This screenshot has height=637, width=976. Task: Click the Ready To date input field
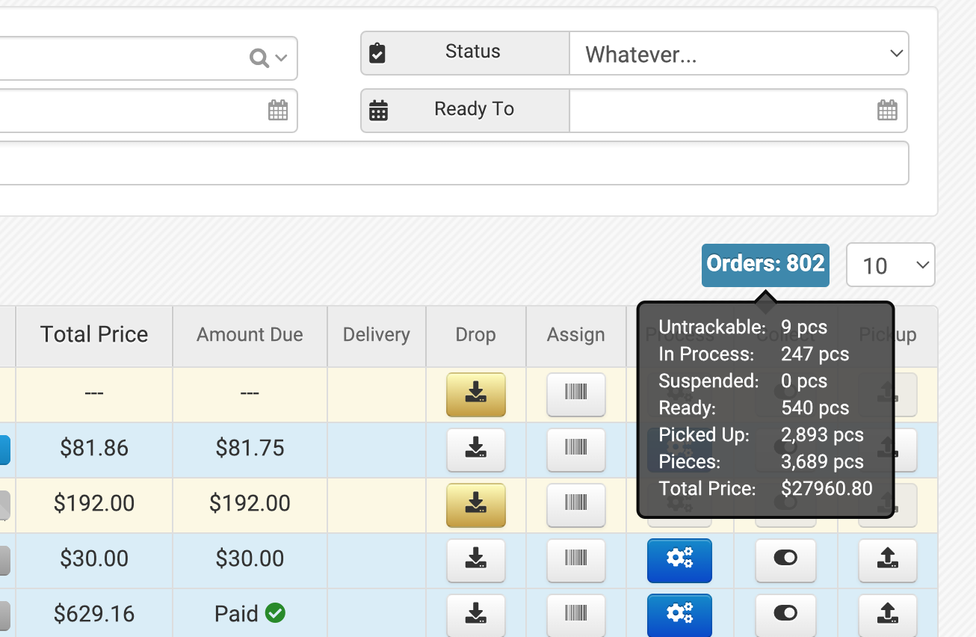[x=738, y=111]
